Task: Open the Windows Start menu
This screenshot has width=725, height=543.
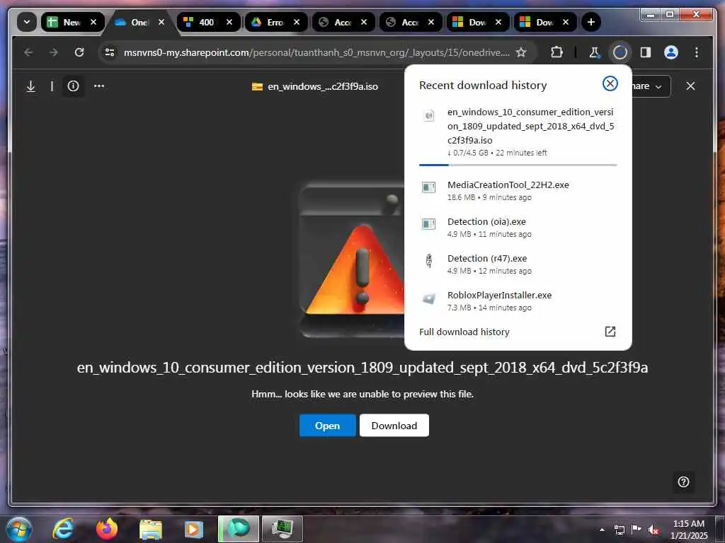Action: tap(18, 529)
